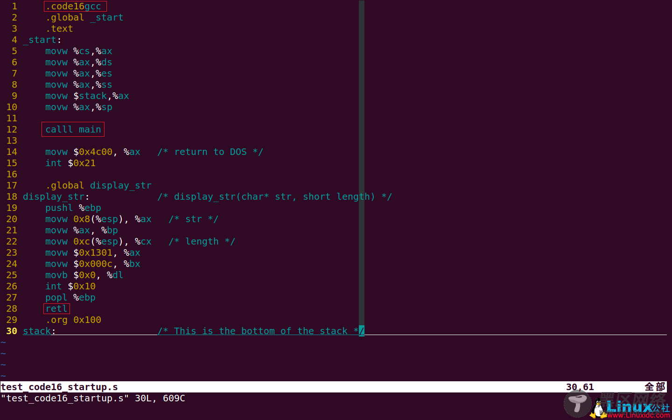Click the calll main instruction

pos(73,129)
